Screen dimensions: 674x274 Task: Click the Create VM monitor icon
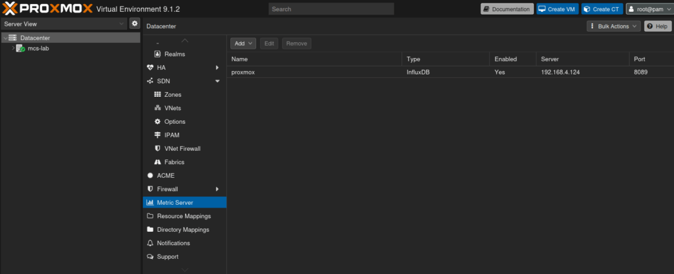pos(542,9)
